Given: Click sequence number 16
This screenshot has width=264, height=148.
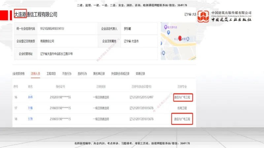Looking at the screenshot, I should (x=16, y=97).
